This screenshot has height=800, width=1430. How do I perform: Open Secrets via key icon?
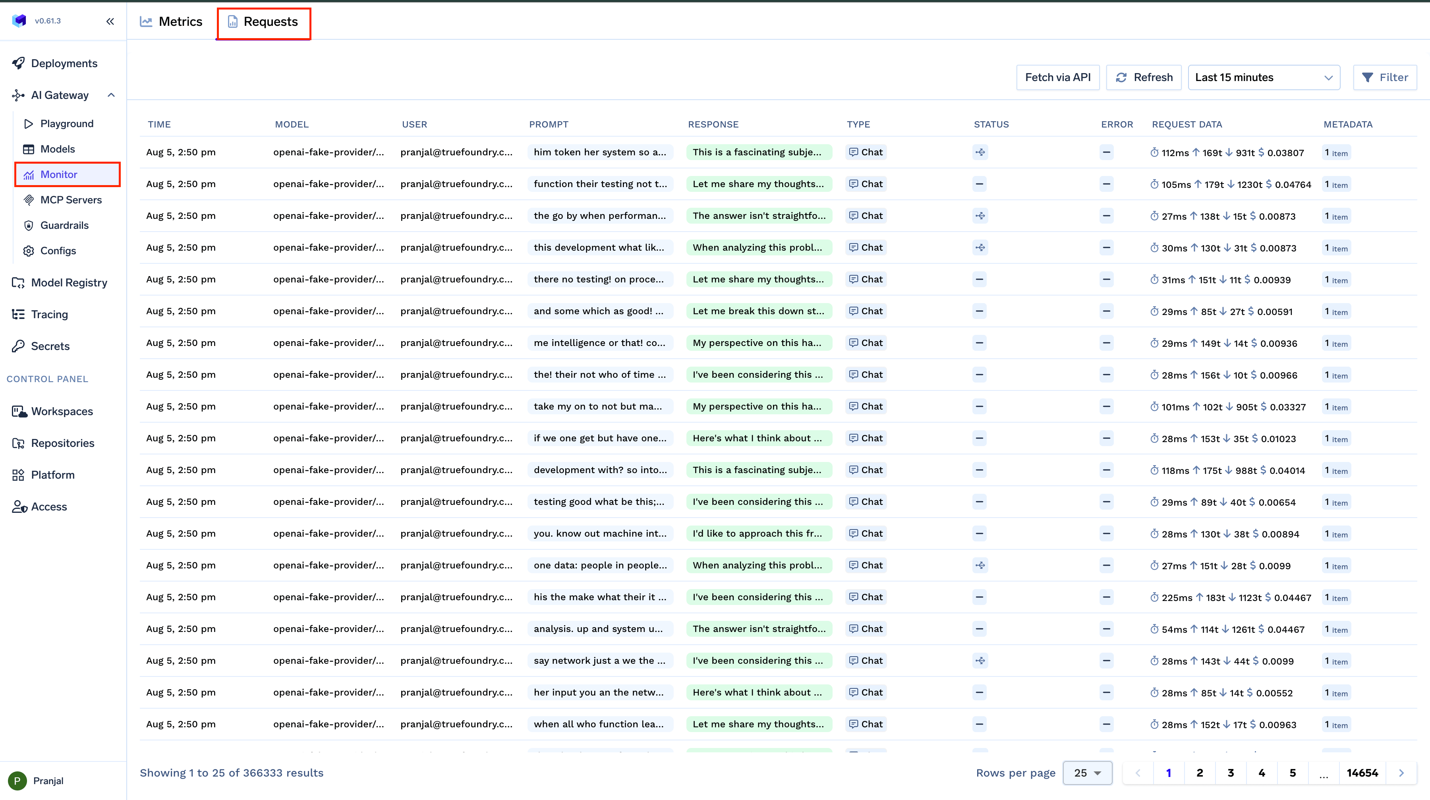[18, 346]
